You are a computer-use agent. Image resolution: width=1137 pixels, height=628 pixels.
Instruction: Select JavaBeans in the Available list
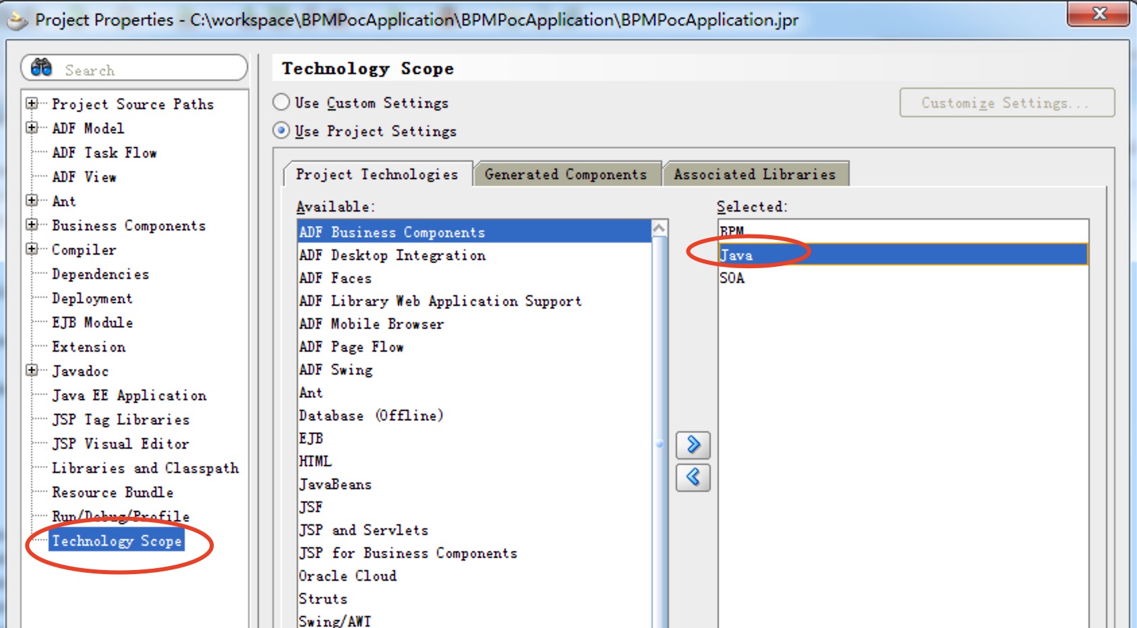pyautogui.click(x=474, y=484)
